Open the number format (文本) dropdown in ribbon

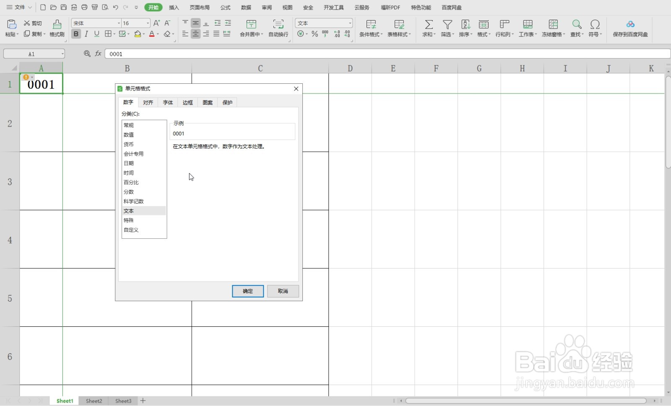point(350,23)
